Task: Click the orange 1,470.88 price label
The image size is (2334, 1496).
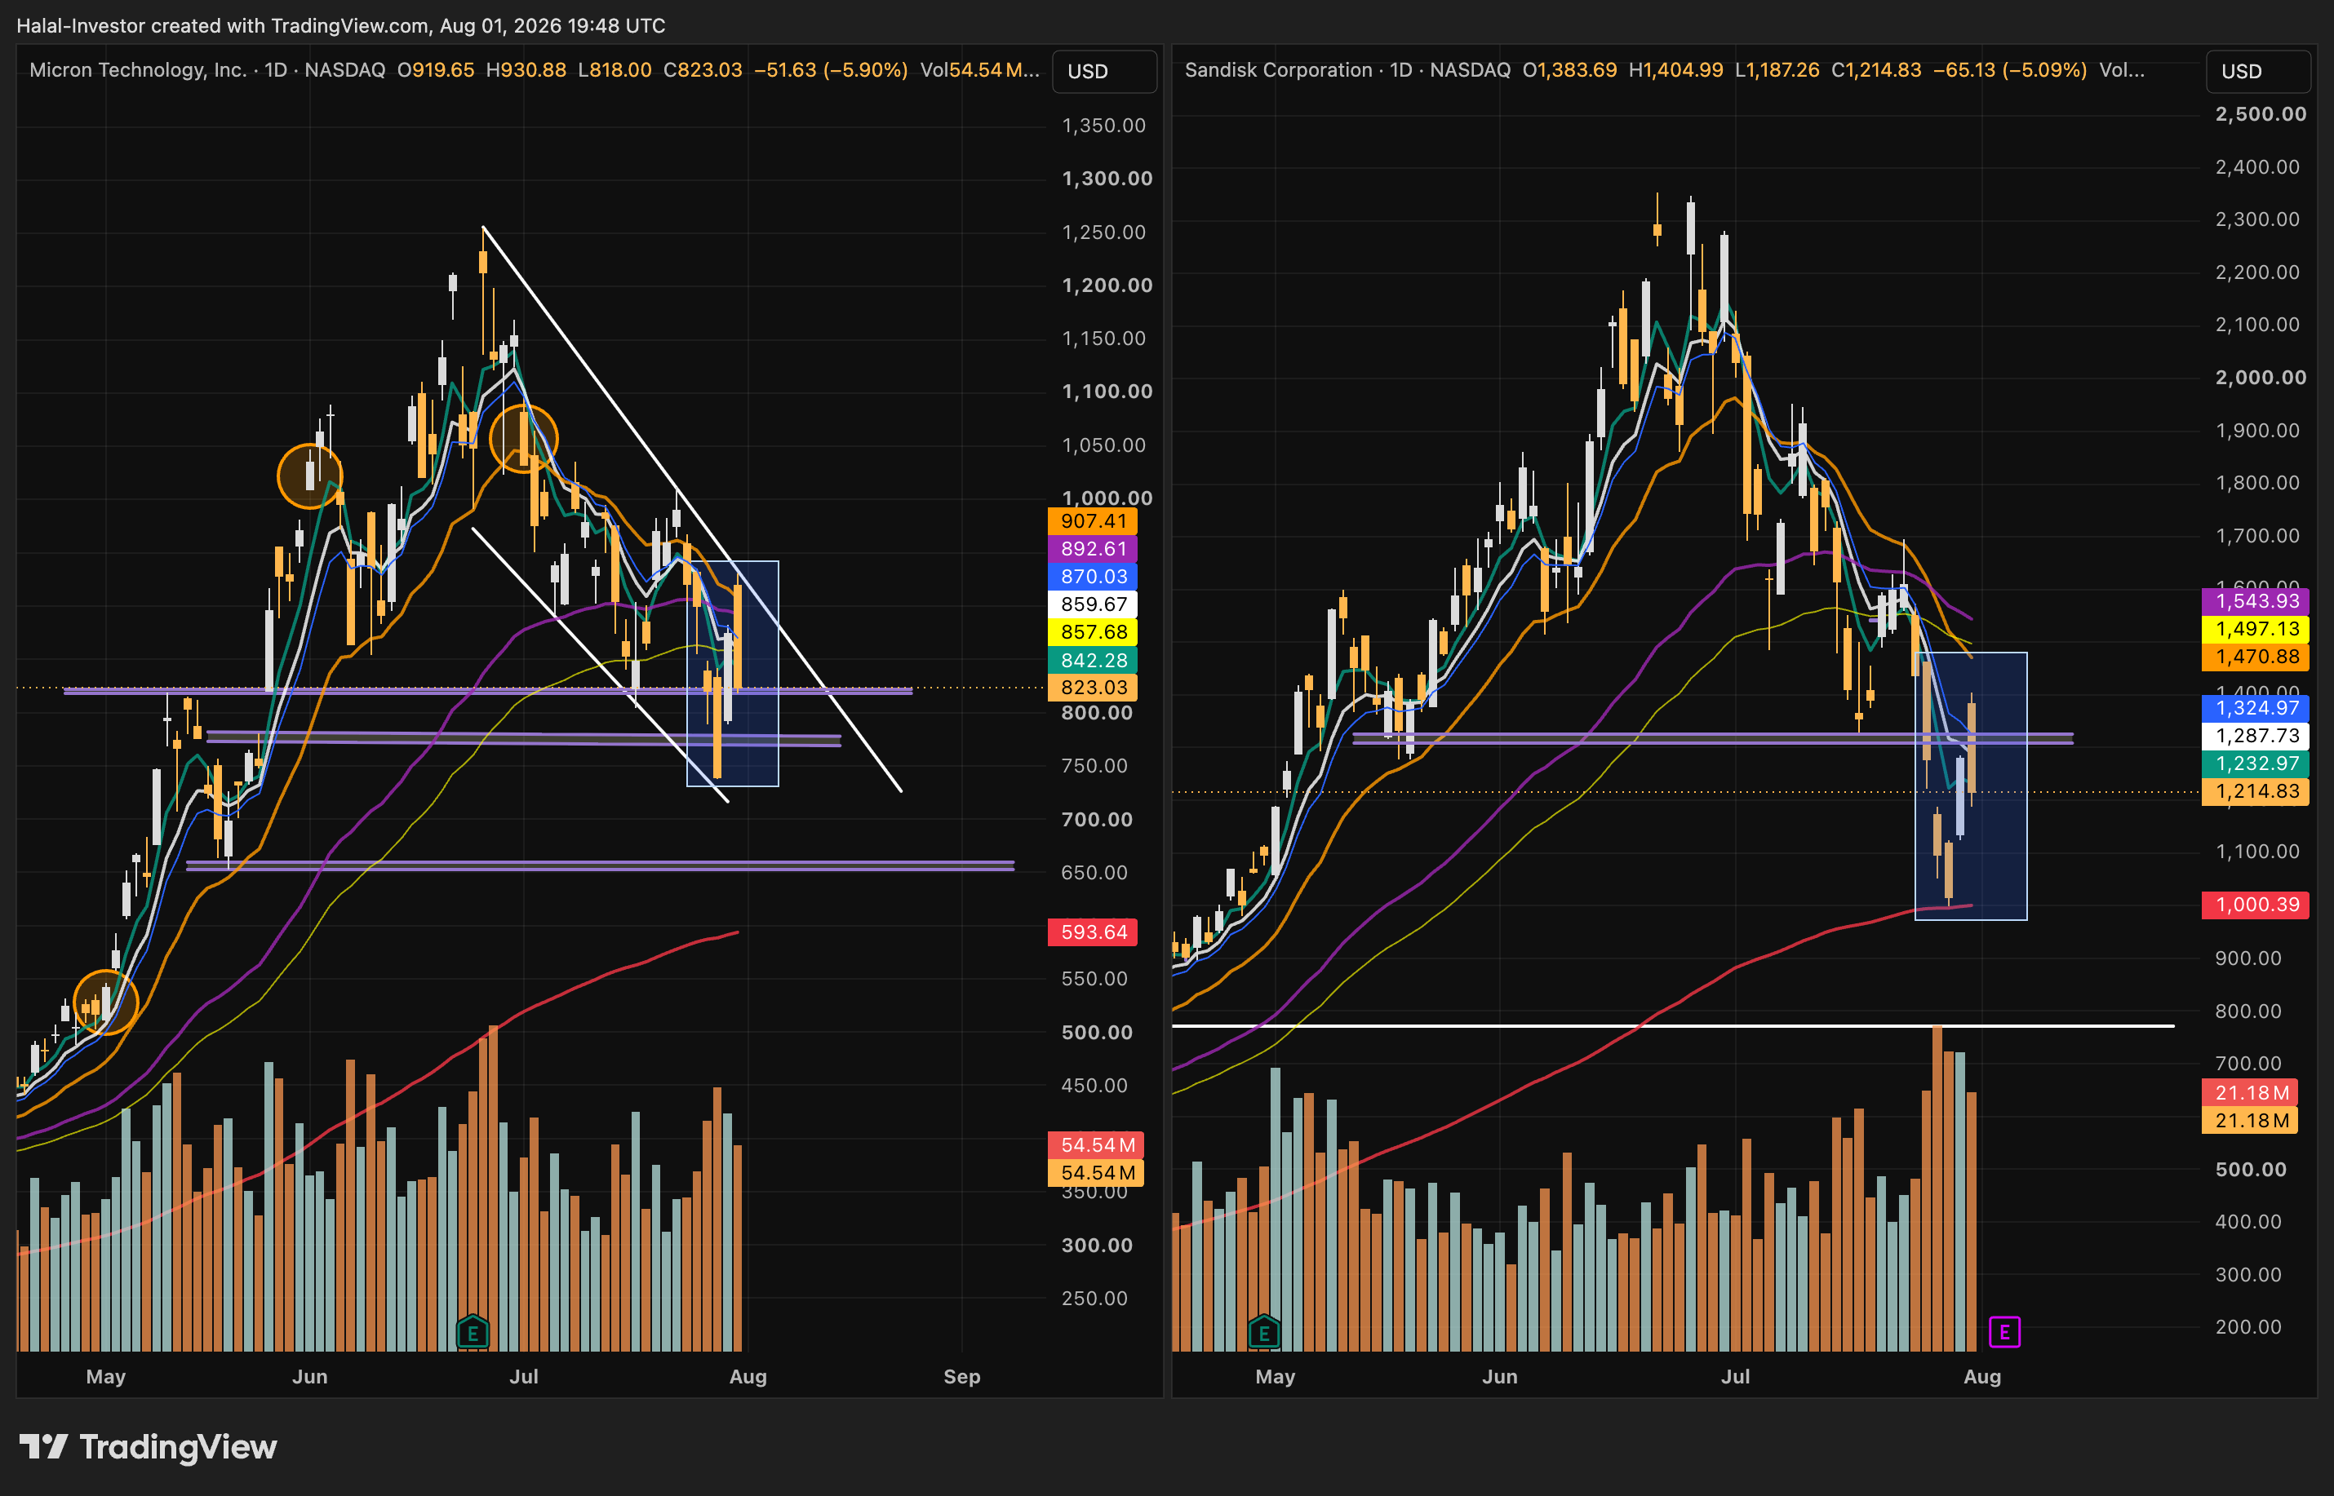Action: pyautogui.click(x=2254, y=657)
